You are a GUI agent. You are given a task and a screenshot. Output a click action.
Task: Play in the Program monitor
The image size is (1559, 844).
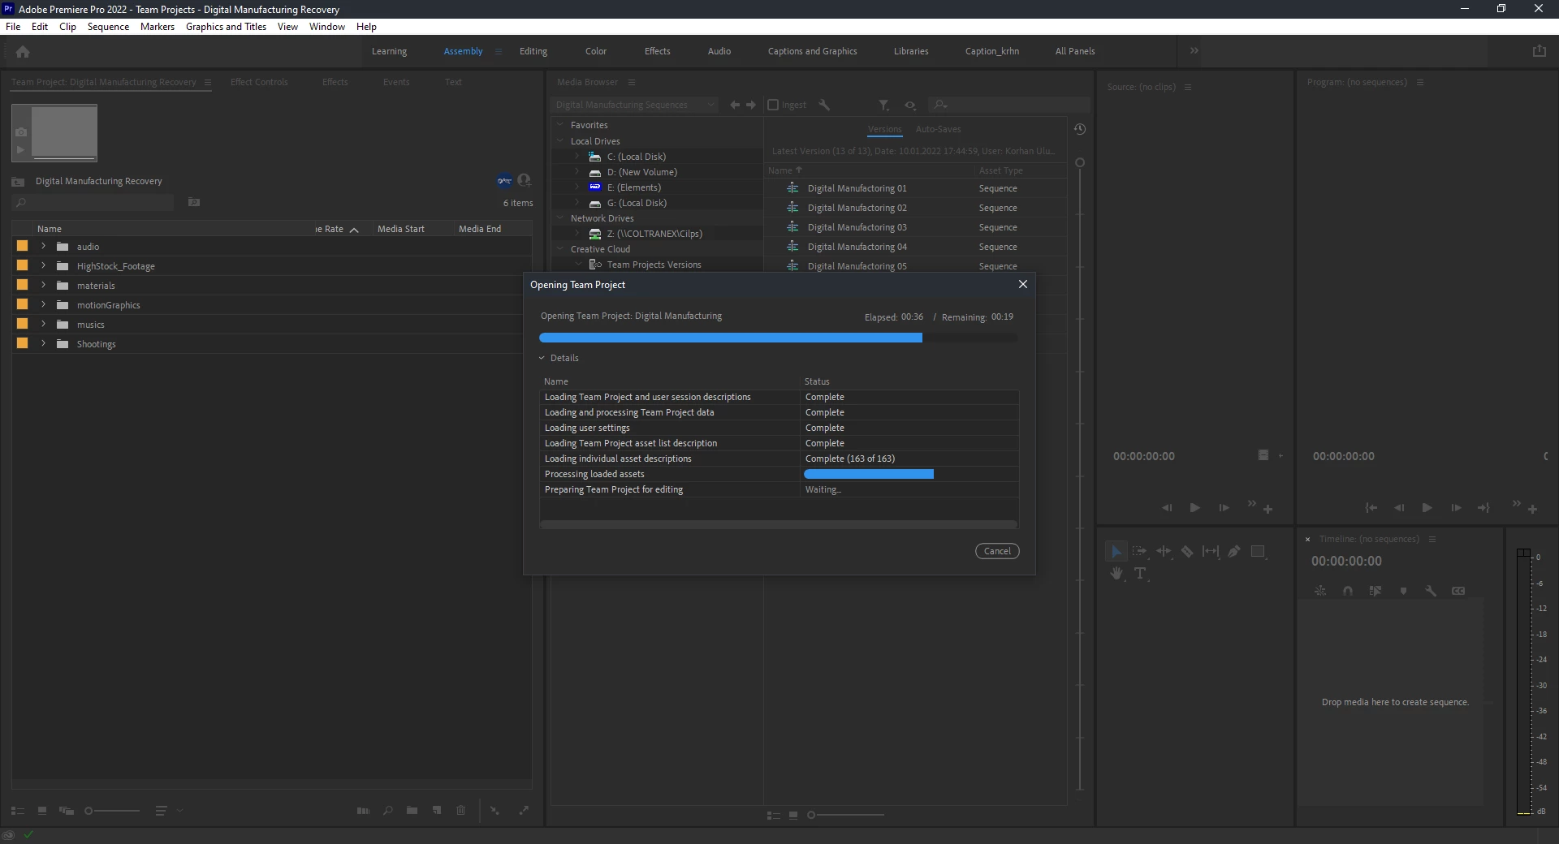click(1427, 508)
